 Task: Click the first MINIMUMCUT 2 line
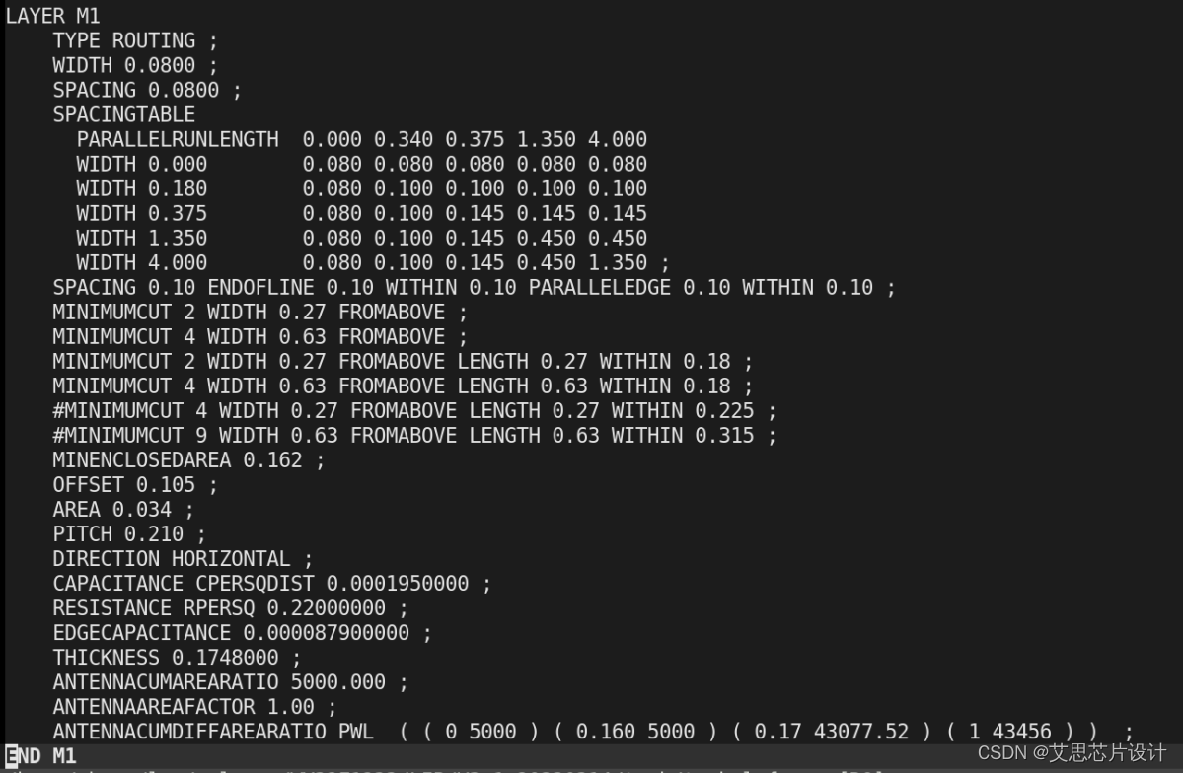pyautogui.click(x=259, y=313)
